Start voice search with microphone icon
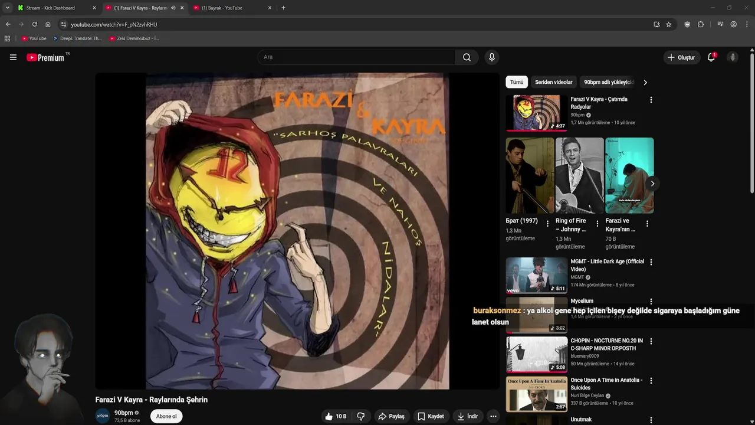 pyautogui.click(x=491, y=57)
